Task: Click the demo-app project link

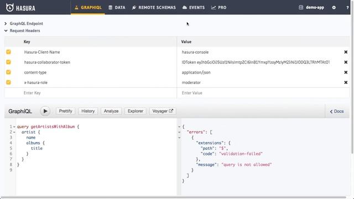Action: (311, 7)
